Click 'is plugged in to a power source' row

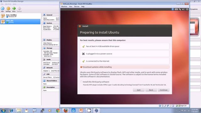[125, 54]
